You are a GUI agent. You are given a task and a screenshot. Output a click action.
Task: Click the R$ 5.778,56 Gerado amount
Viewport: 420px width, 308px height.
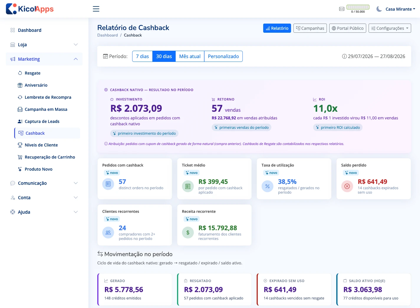pos(124,289)
